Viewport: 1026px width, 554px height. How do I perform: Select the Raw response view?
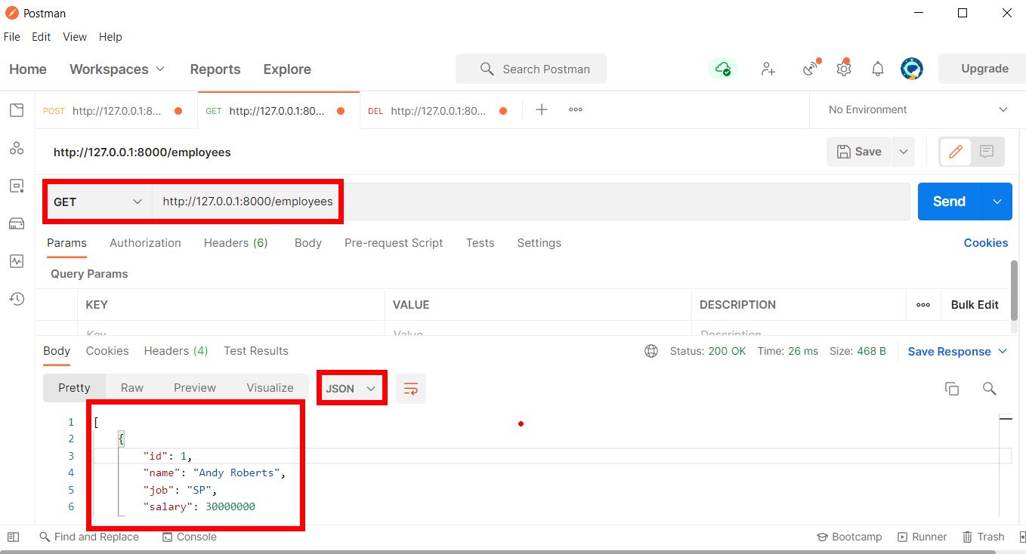coord(132,388)
